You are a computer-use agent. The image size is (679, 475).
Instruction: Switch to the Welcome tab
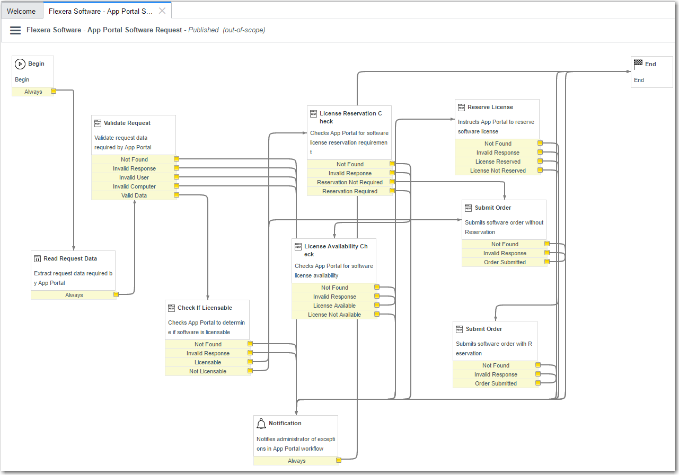tap(21, 11)
